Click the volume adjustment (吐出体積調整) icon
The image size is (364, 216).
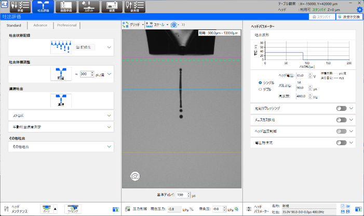pyautogui.click(x=61, y=74)
